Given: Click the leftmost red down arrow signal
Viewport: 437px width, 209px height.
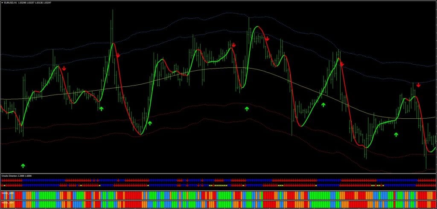Looking at the screenshot, I should pyautogui.click(x=64, y=68).
